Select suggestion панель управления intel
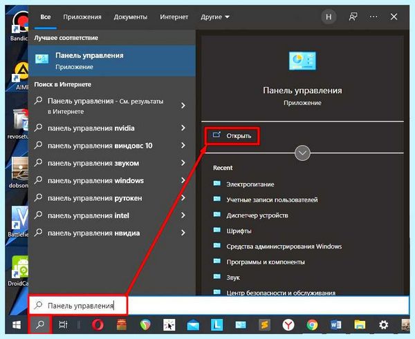This screenshot has width=415, height=339. 89,215
